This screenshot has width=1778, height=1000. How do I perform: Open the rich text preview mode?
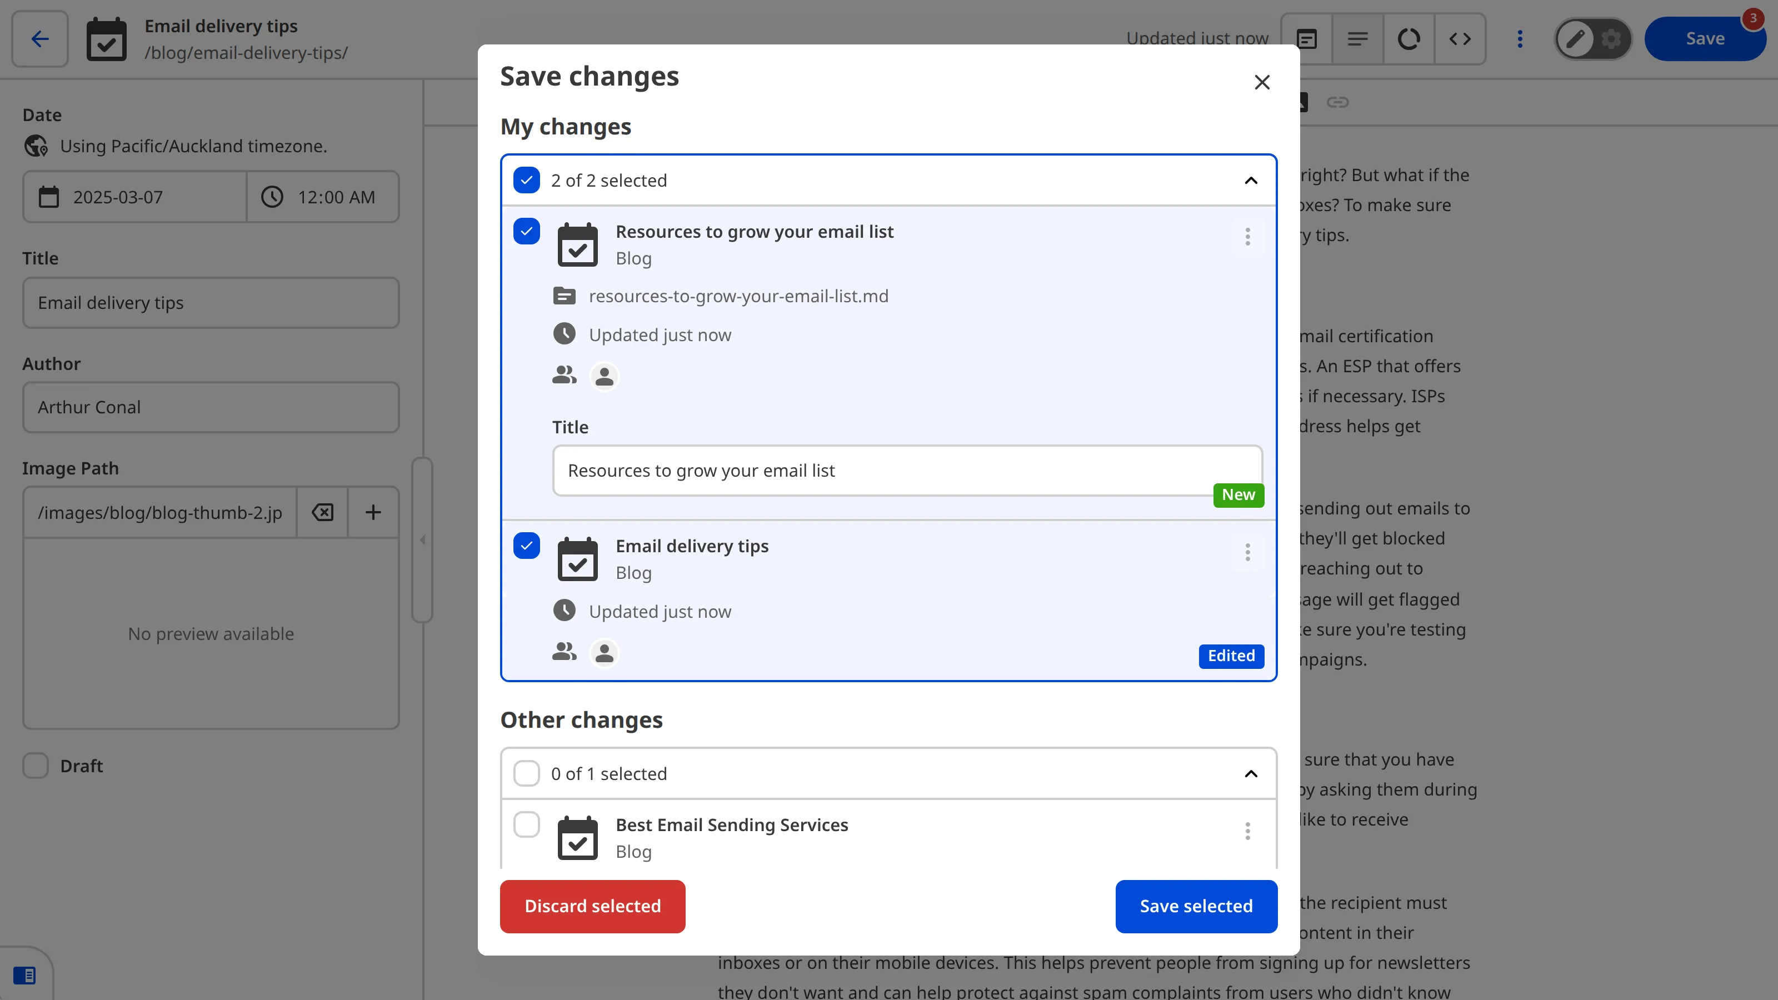(1306, 39)
